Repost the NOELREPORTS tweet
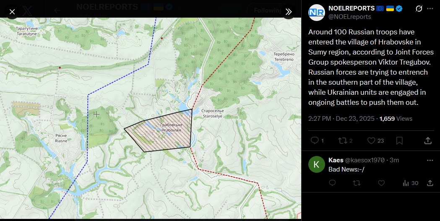 (x=343, y=140)
